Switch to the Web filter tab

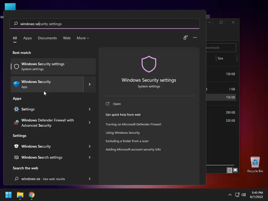tap(67, 38)
